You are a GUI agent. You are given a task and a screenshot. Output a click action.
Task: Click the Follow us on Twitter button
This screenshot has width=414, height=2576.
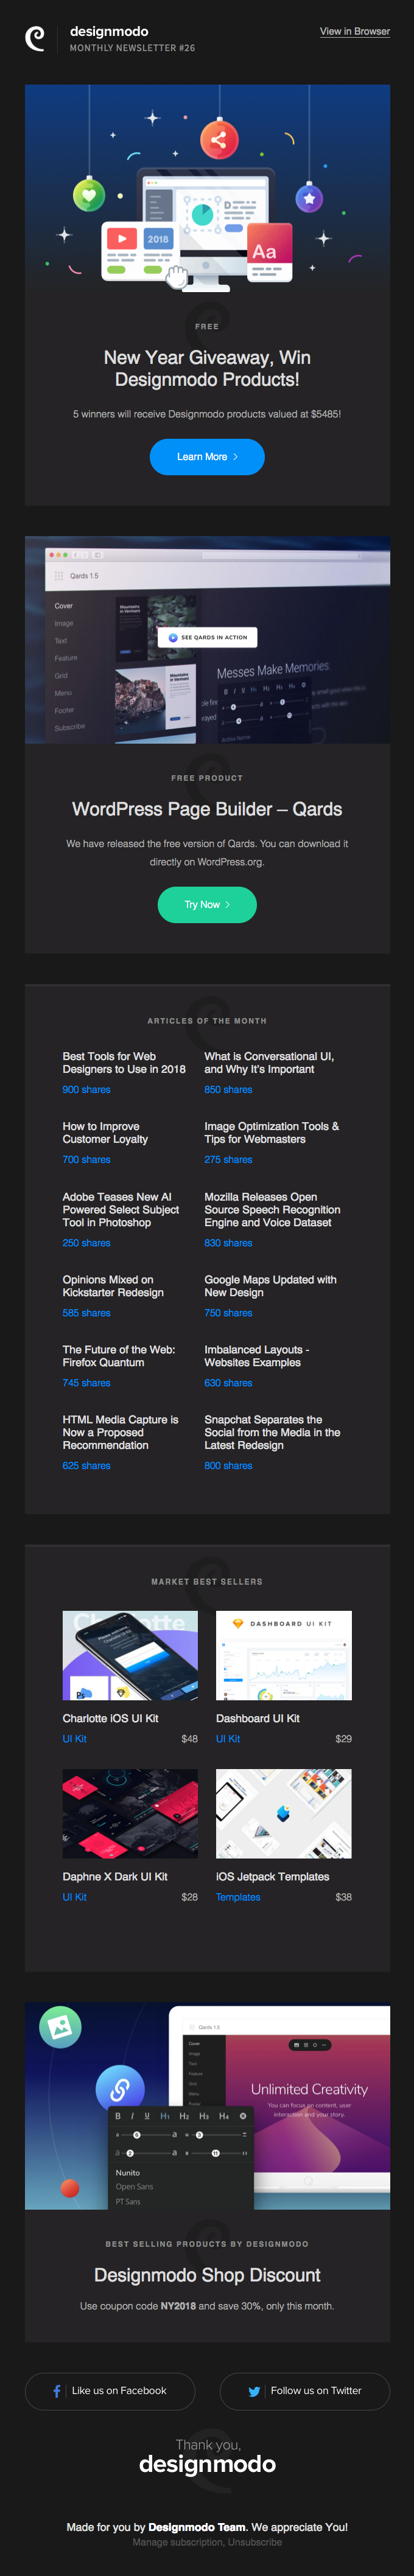(304, 2391)
